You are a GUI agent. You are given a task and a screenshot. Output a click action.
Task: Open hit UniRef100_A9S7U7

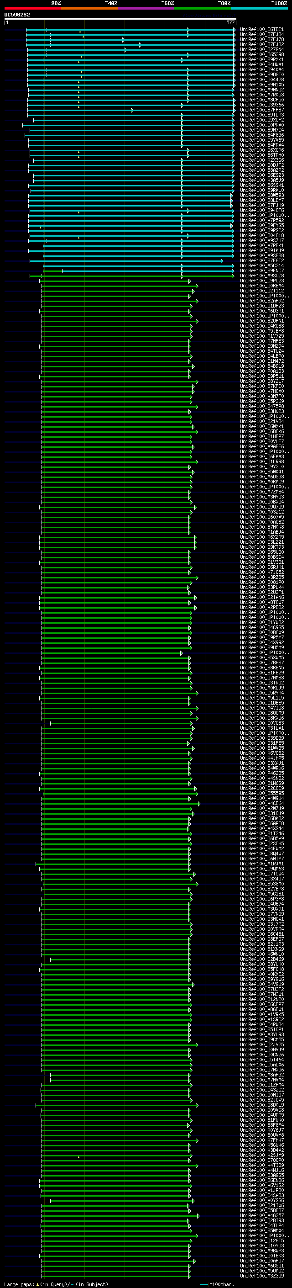(262, 240)
